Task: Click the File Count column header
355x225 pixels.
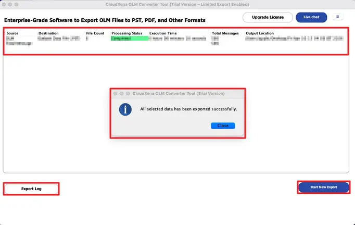Action: 95,33
